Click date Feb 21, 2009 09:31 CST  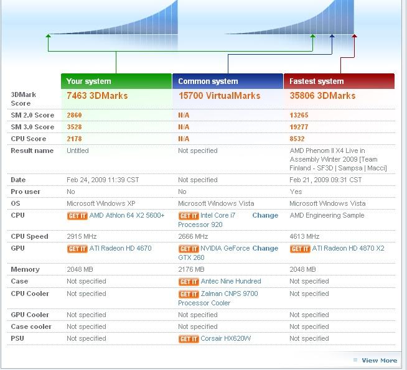(325, 180)
